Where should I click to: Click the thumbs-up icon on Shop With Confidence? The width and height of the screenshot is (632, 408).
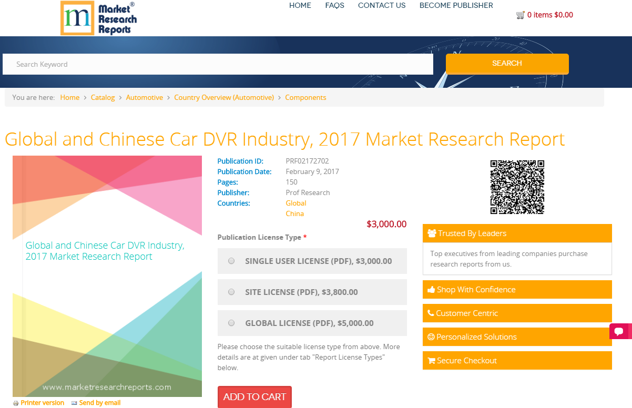click(430, 289)
